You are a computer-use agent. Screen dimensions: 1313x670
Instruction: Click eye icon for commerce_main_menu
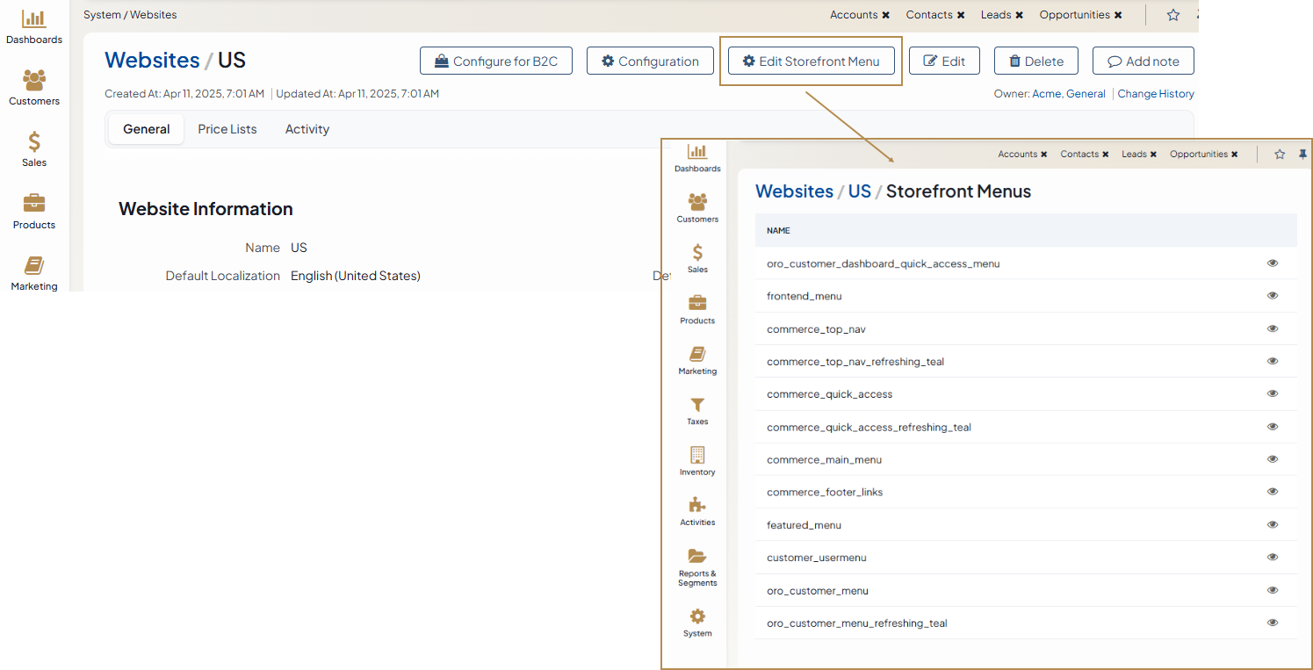click(1272, 459)
